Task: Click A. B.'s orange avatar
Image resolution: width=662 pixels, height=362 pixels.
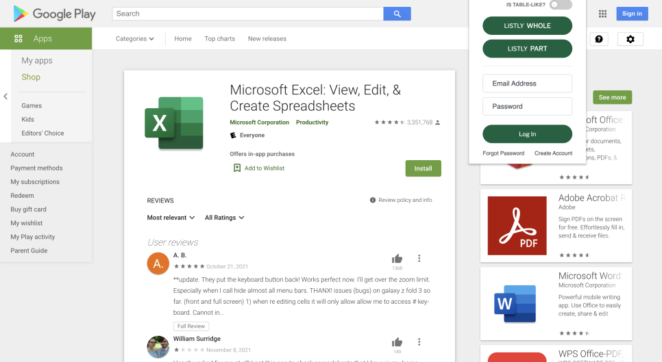Action: click(x=158, y=263)
